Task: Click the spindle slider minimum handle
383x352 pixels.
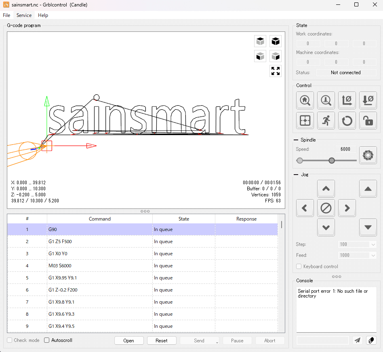Action: (300, 160)
